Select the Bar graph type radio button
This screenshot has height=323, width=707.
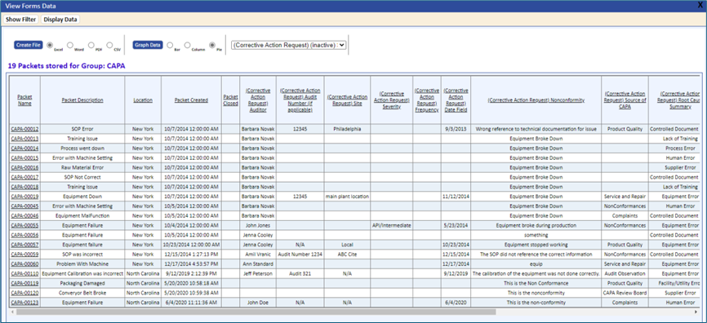click(170, 45)
